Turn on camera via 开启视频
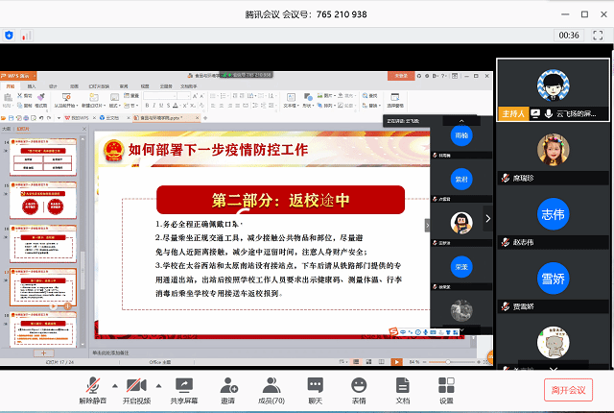The image size is (614, 413). coord(136,390)
